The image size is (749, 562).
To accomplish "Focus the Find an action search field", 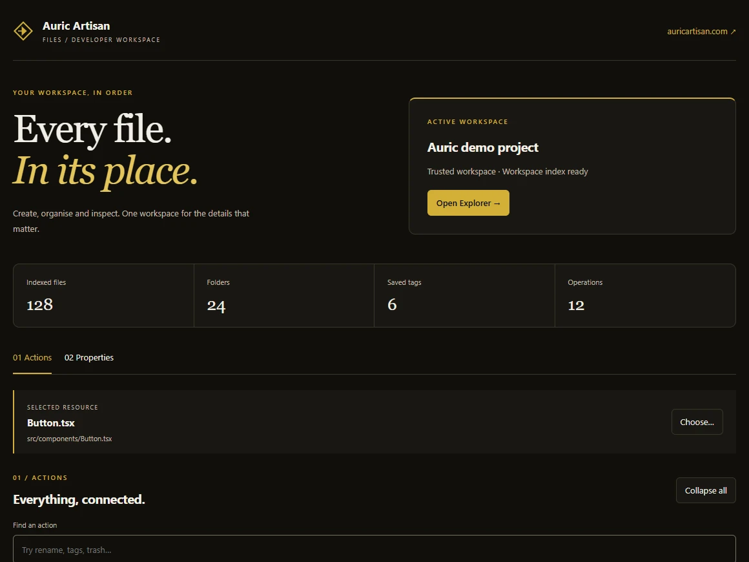I will (x=374, y=550).
